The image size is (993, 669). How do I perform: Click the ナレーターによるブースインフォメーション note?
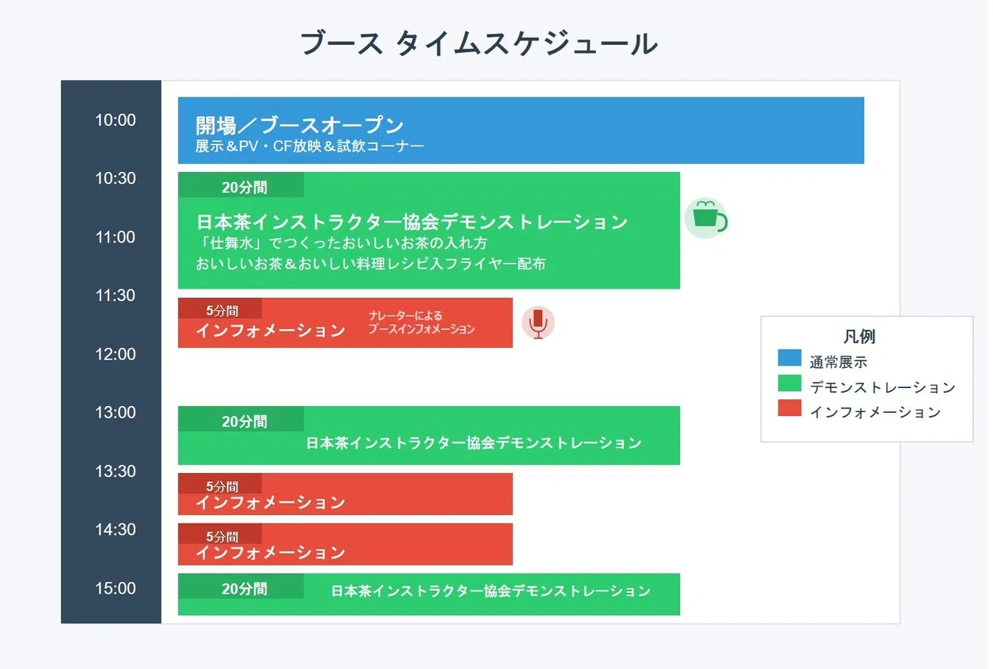click(x=422, y=323)
